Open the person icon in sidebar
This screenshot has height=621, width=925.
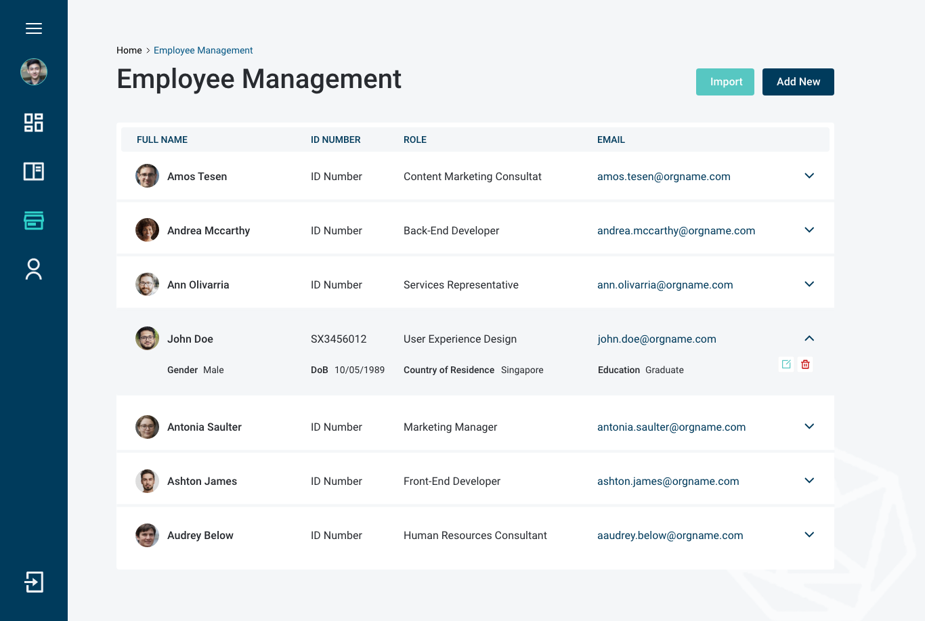34,269
